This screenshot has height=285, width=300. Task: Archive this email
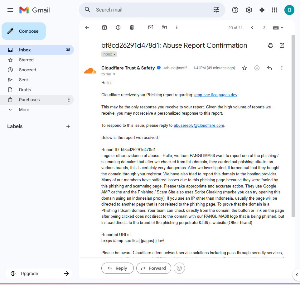[x=104, y=27]
